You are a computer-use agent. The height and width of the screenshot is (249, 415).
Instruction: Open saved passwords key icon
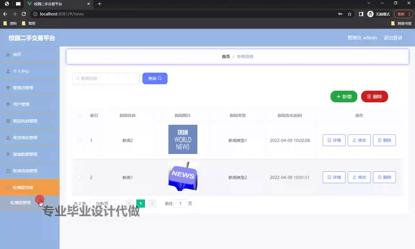[x=340, y=14]
